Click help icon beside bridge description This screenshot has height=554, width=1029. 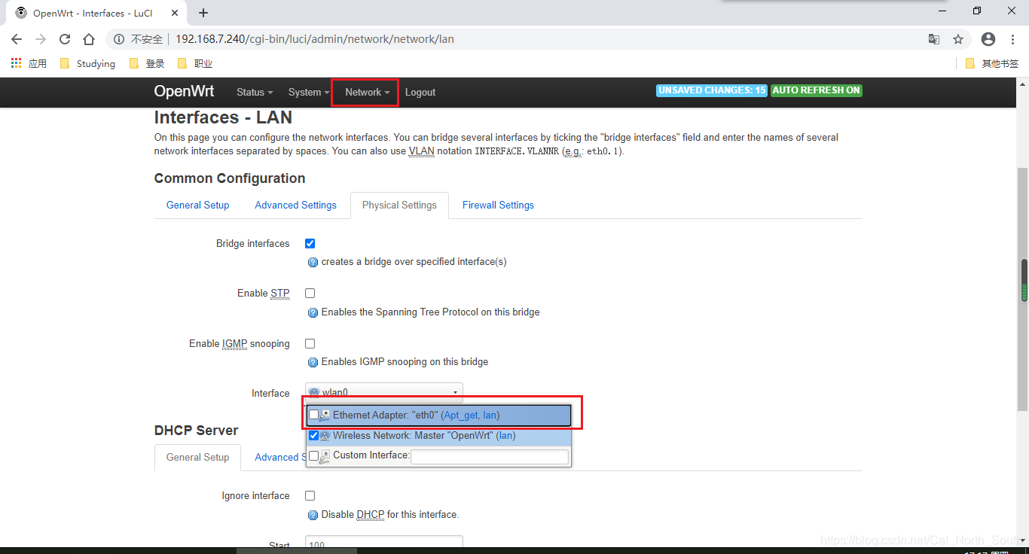coord(313,262)
